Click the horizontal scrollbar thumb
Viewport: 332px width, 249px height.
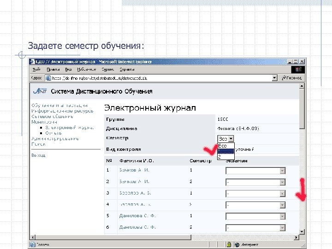(x=113, y=237)
